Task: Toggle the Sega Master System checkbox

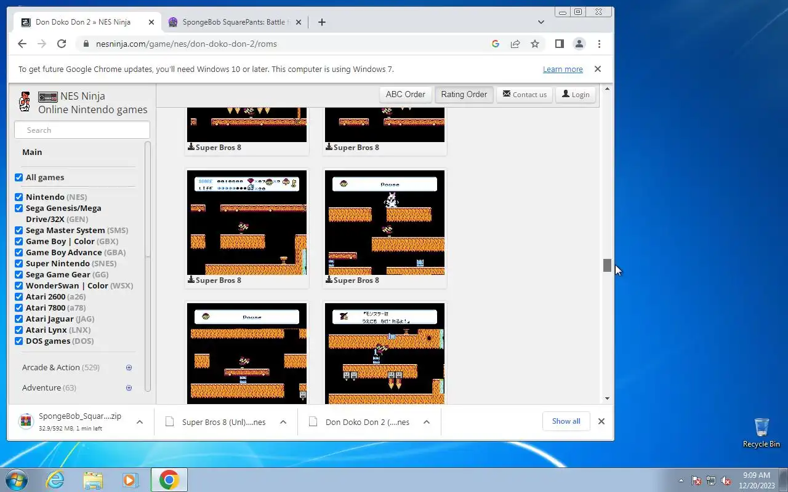Action: [x=19, y=231]
